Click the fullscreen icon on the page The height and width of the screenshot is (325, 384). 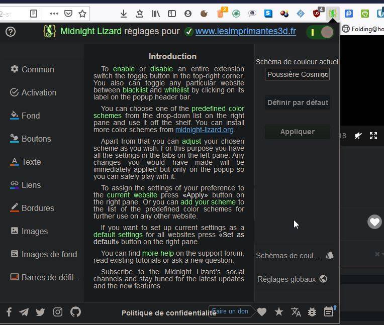tap(373, 136)
